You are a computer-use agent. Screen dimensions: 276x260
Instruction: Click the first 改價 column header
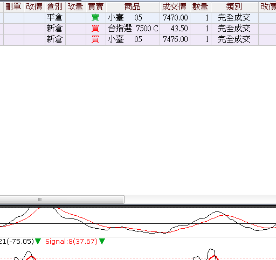(34, 7)
